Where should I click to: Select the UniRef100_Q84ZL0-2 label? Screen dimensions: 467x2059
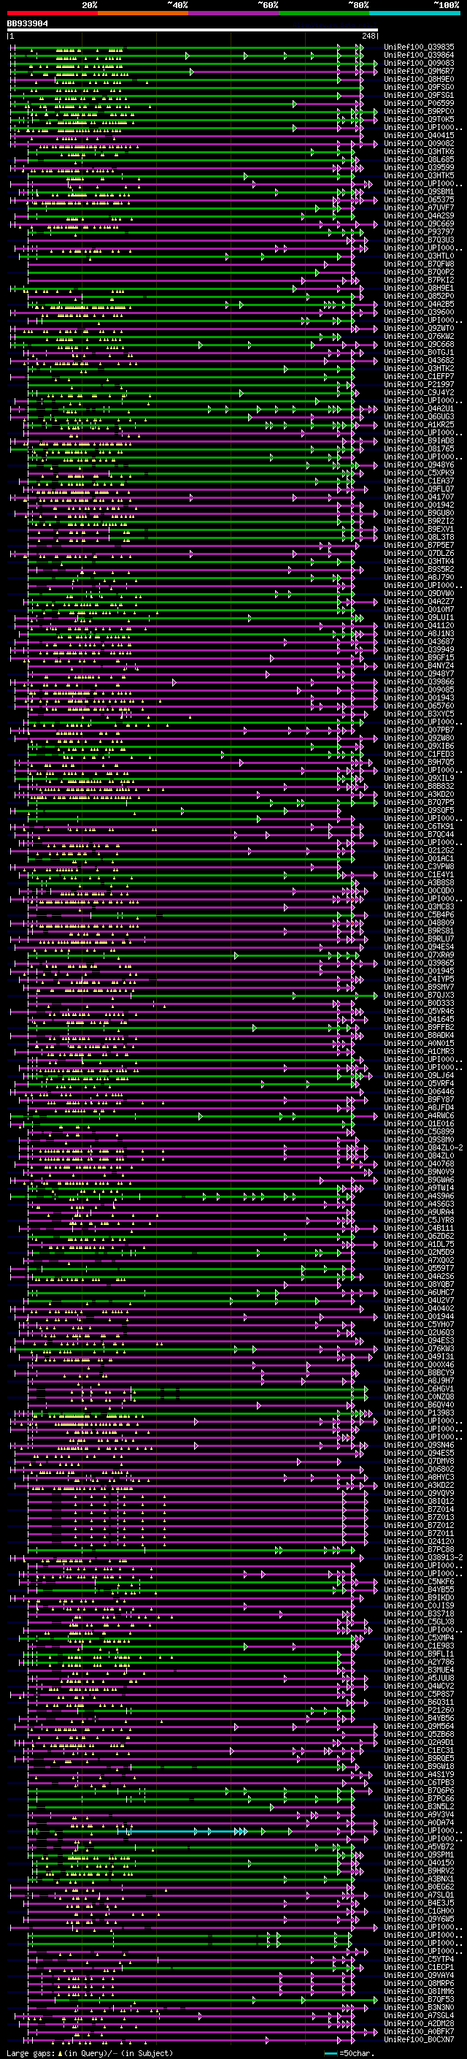point(423,1147)
